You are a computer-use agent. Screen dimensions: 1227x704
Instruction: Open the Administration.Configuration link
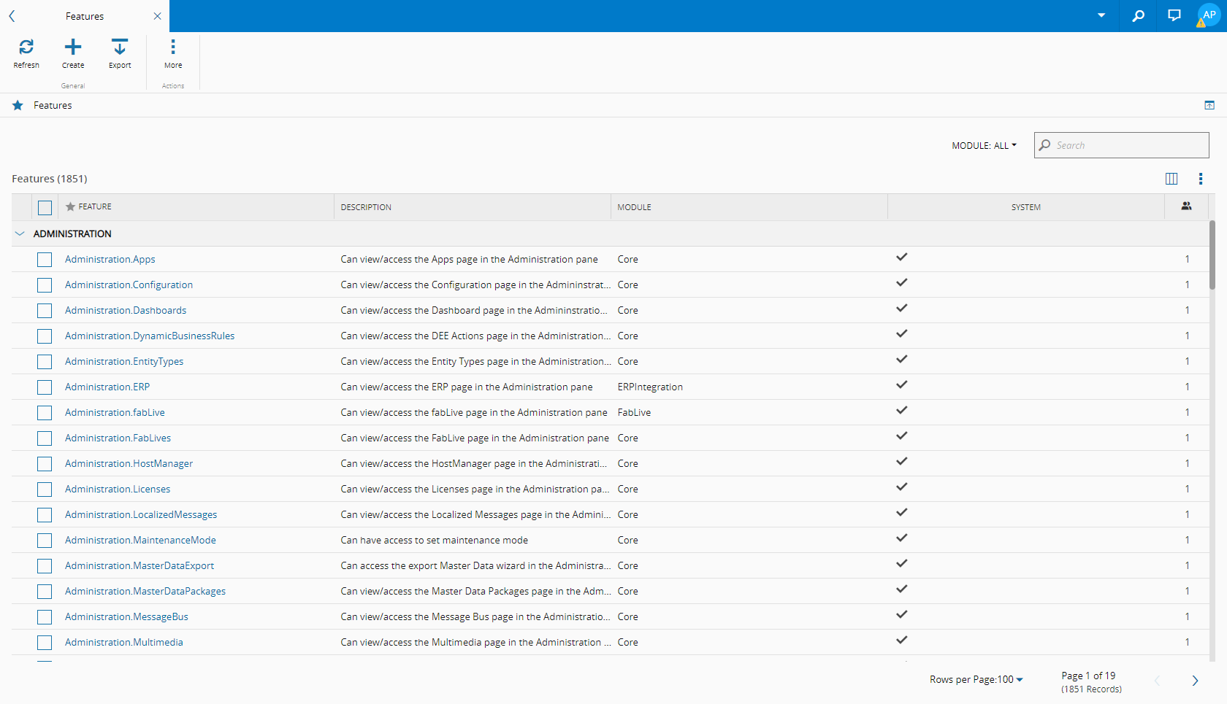click(129, 285)
